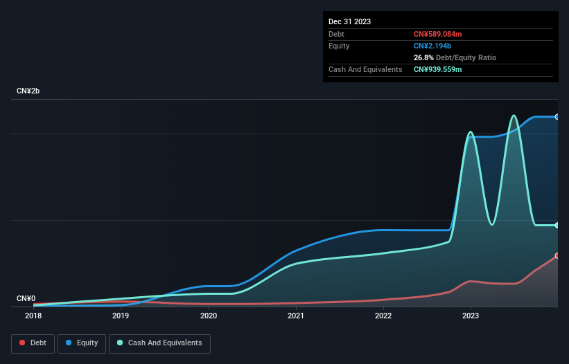Click the CN¥939.559m cash value in the tooltip
This screenshot has width=569, height=364.
(437, 69)
